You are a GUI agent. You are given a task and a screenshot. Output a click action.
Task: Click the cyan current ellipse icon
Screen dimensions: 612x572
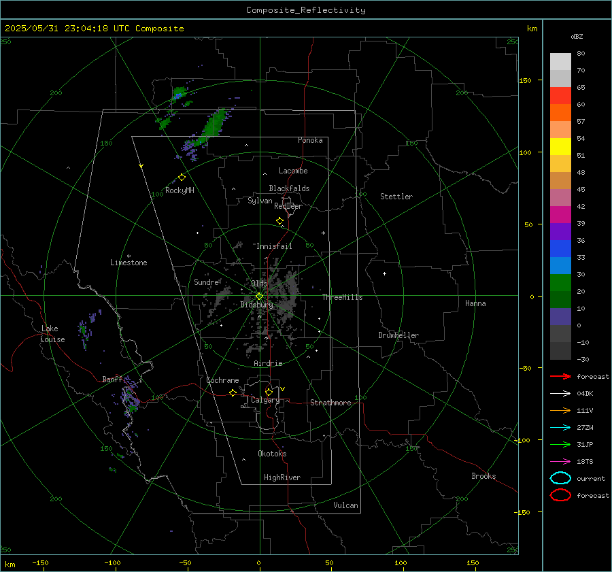point(560,478)
